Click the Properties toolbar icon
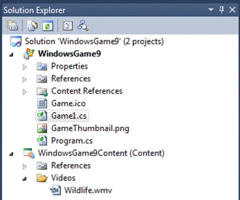This screenshot has width=240, height=200. click(13, 25)
